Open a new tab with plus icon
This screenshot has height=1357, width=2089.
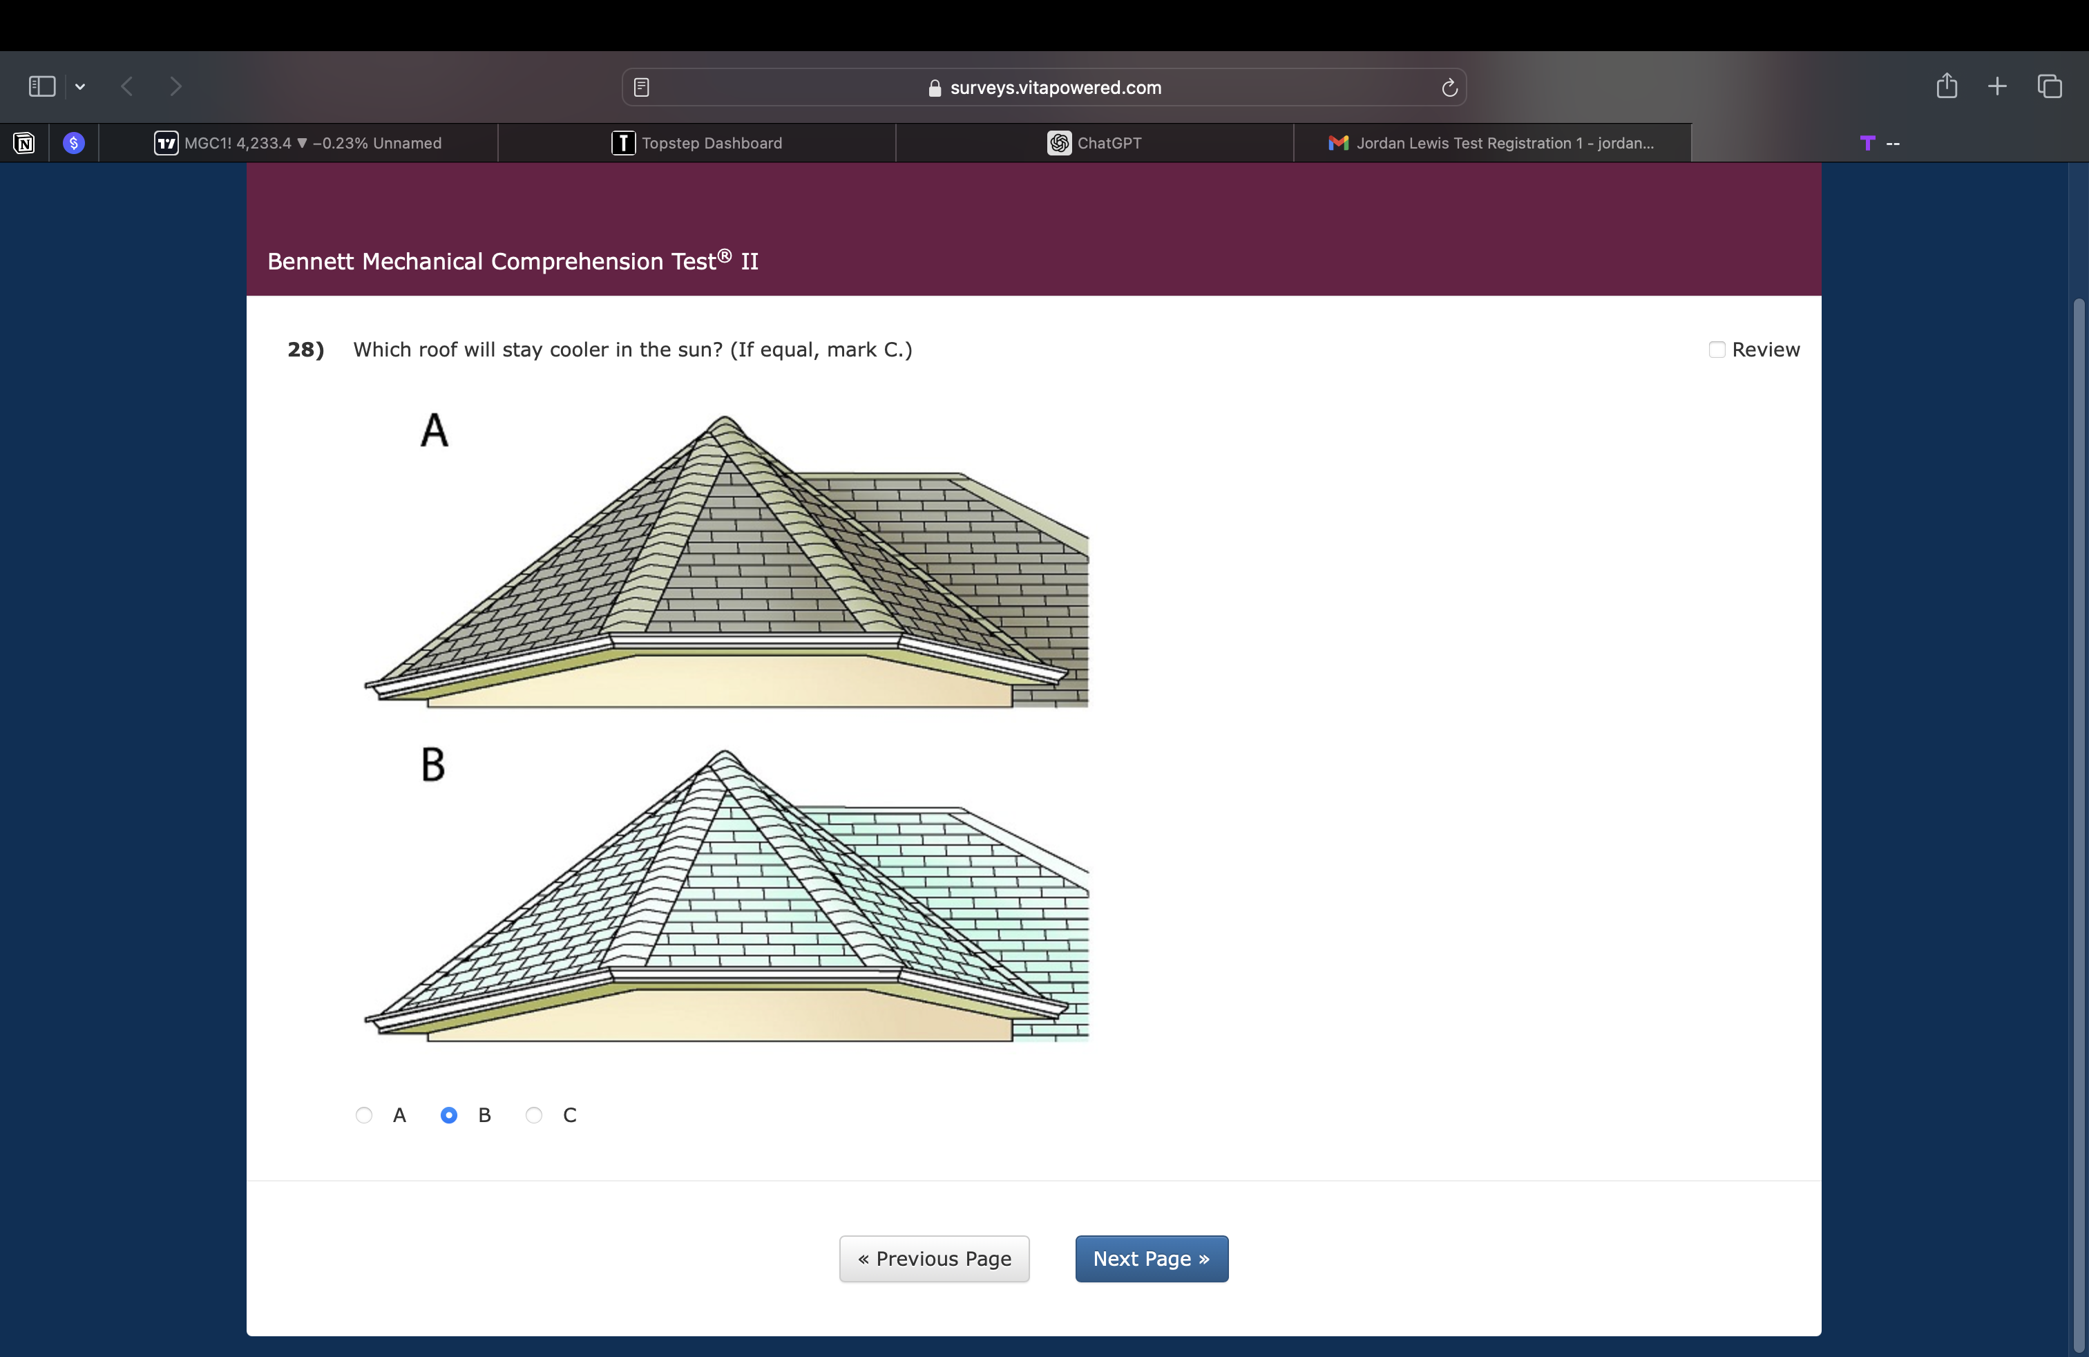coord(1997,86)
